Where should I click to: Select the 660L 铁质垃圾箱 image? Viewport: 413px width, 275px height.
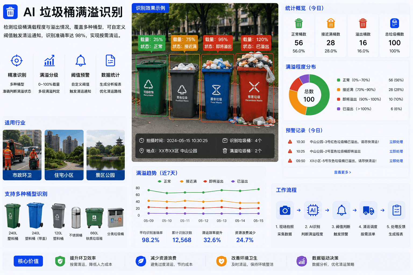(x=94, y=218)
